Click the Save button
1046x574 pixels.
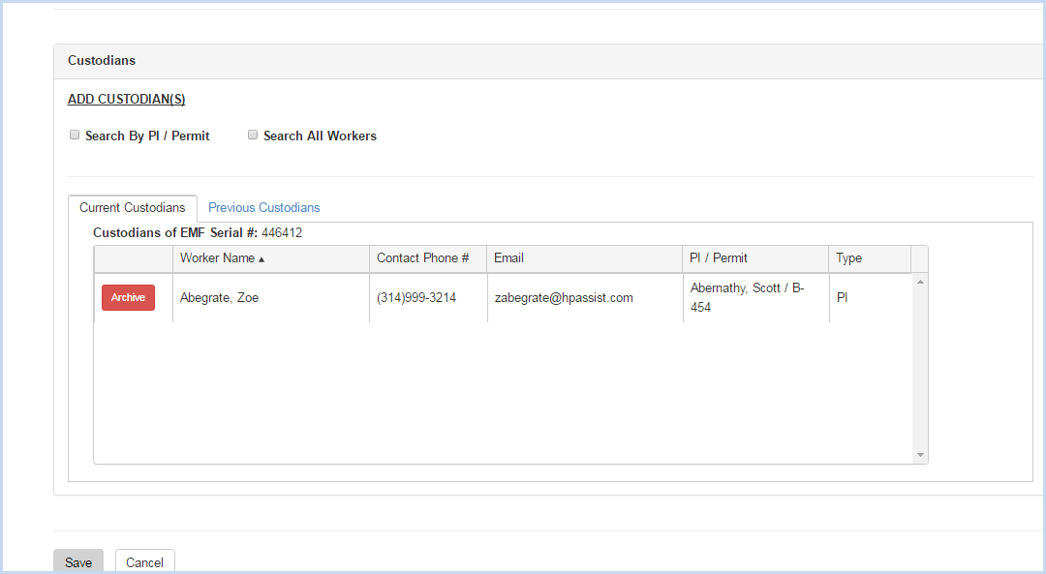pos(78,561)
